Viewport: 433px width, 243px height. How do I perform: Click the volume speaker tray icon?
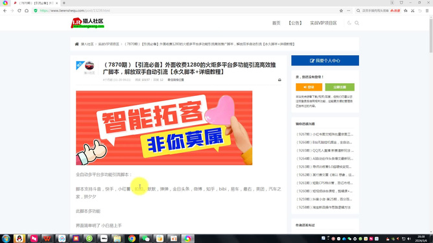click(x=409, y=239)
